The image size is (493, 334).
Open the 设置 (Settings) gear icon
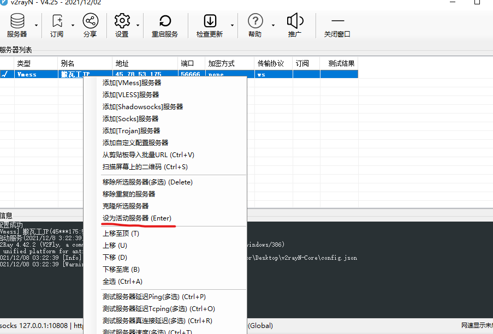(122, 25)
